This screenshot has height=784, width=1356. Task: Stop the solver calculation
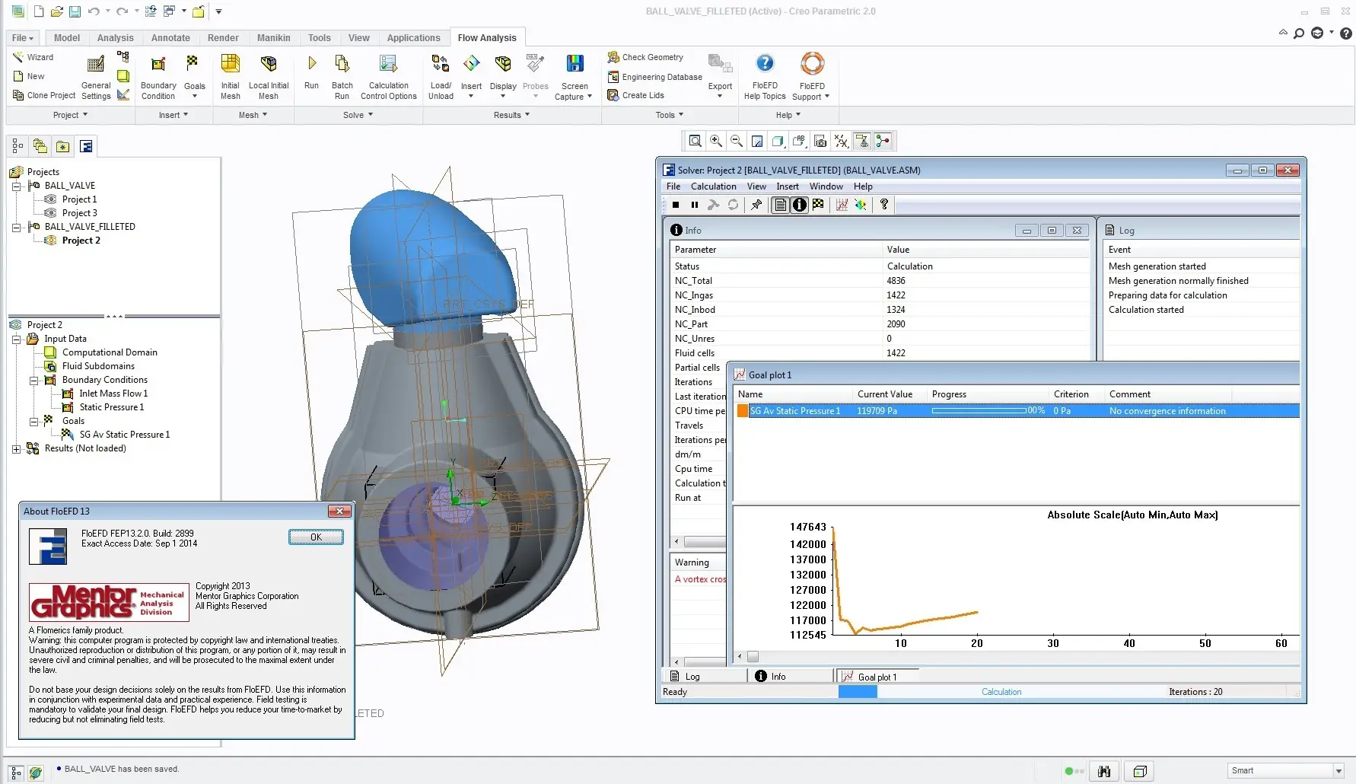click(676, 205)
